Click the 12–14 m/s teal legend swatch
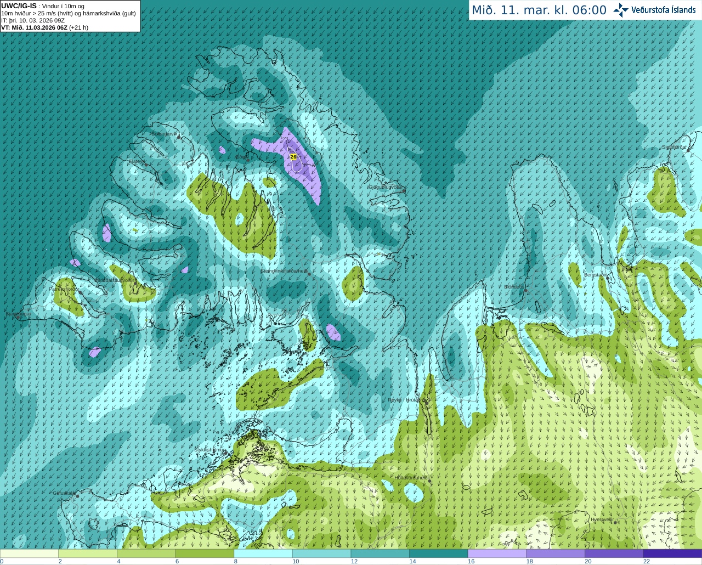Screen dimensions: 702x565 pos(380,553)
